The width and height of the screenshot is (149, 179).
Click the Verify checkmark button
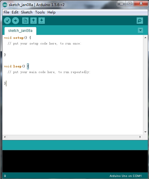[7, 21]
